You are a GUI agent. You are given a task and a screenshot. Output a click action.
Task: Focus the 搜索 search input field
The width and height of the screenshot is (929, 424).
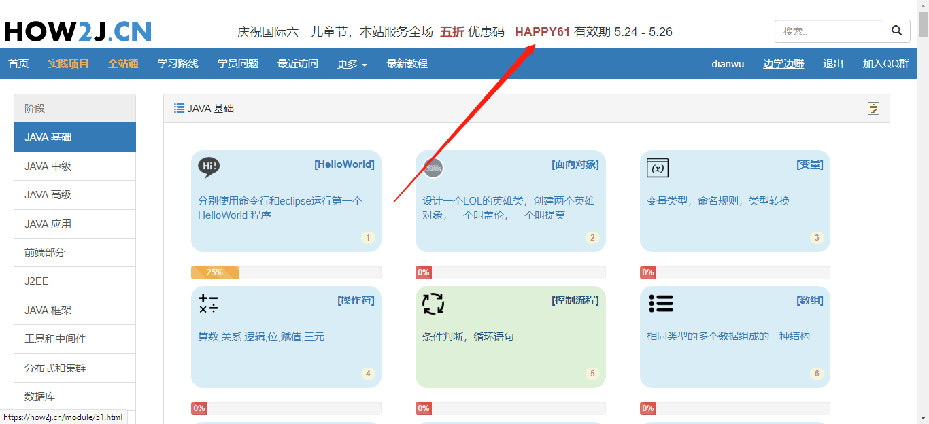pyautogui.click(x=829, y=31)
